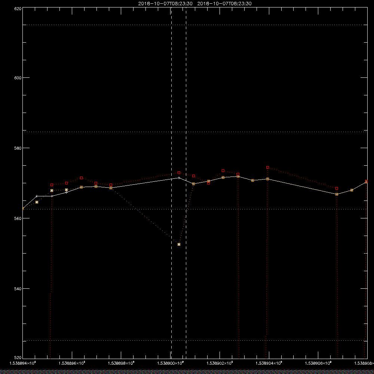Click the white plus peak on solid line between dashed lines
Image resolution: width=374 pixels, height=374 pixels.
179,178
